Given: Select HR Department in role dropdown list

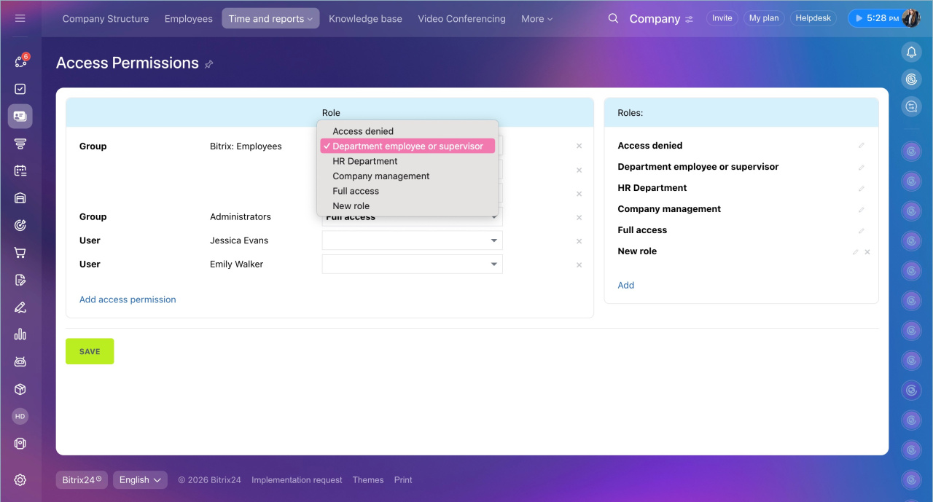Looking at the screenshot, I should click(x=364, y=161).
